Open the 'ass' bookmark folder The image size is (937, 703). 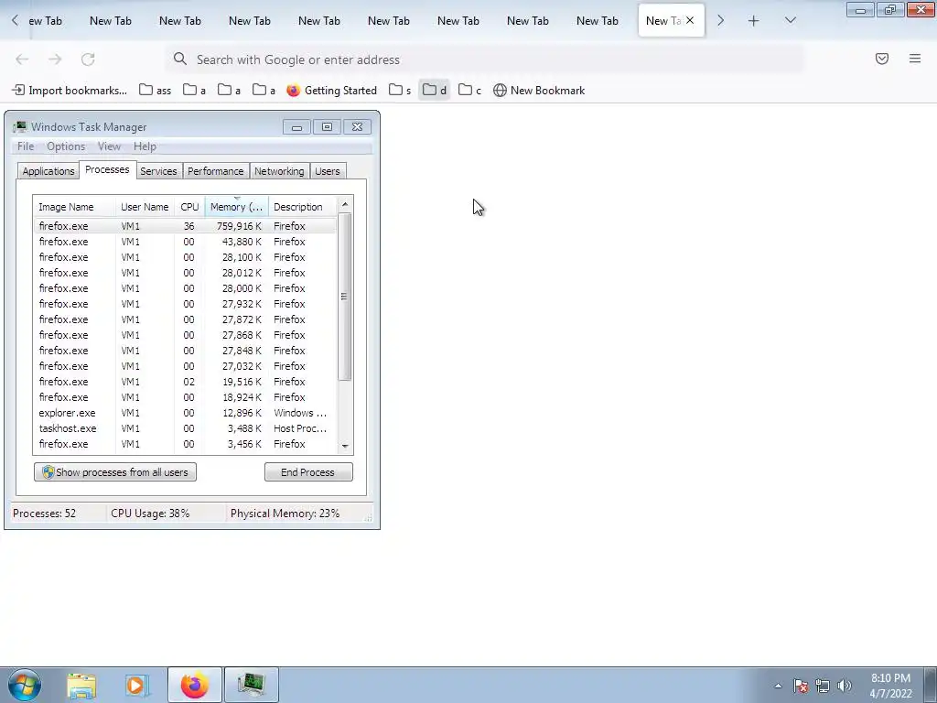click(x=156, y=91)
